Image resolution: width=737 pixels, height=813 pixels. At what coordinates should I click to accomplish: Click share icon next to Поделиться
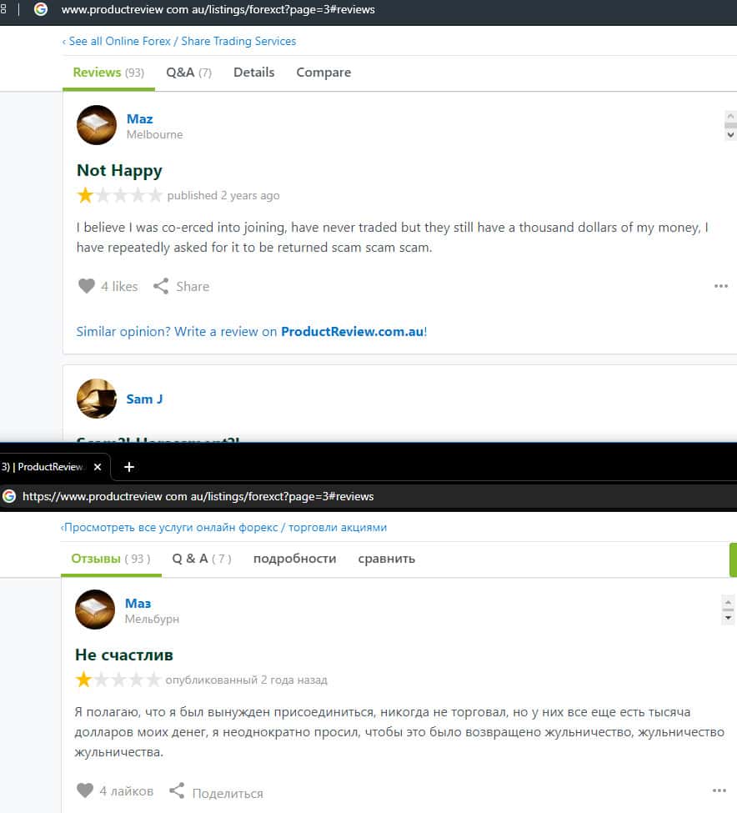tap(177, 790)
